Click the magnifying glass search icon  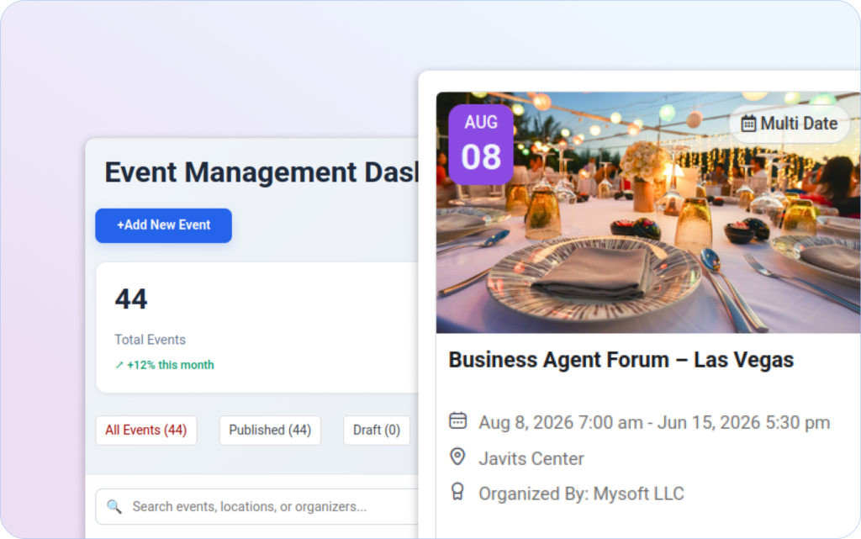click(114, 506)
